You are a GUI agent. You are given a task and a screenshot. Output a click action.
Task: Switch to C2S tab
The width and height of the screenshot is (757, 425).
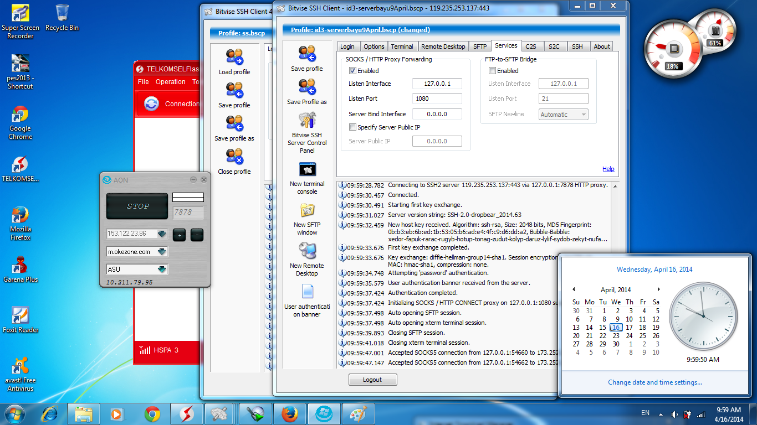click(531, 46)
